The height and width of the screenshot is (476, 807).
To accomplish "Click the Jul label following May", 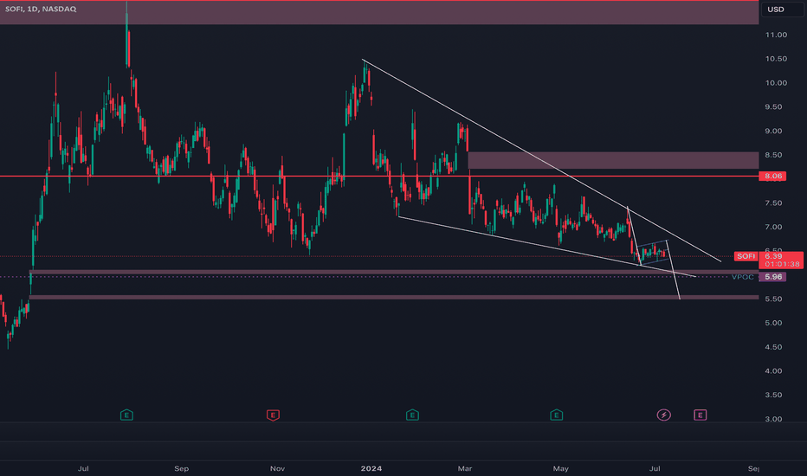I will point(655,468).
